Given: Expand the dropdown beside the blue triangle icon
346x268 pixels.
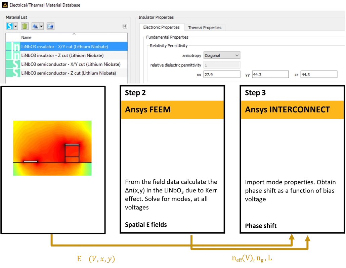Looking at the screenshot, I should (x=41, y=26).
